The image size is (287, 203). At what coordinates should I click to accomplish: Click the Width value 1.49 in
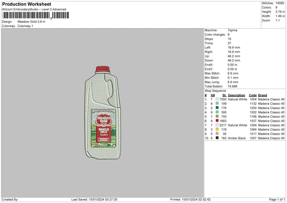(280, 16)
